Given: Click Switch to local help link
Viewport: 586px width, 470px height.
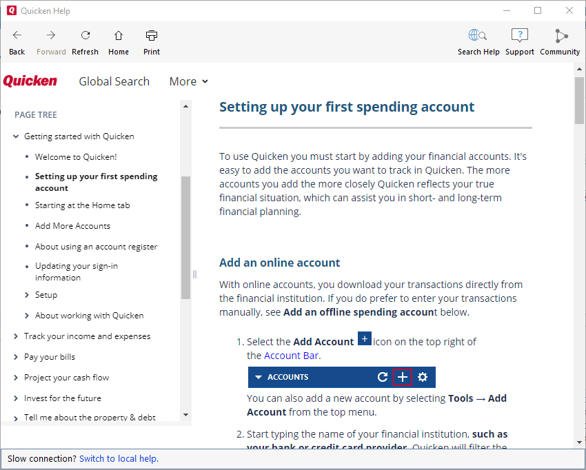Looking at the screenshot, I should coord(119,459).
